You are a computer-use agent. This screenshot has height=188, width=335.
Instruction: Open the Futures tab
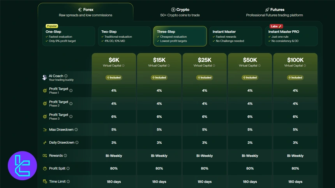(274, 12)
